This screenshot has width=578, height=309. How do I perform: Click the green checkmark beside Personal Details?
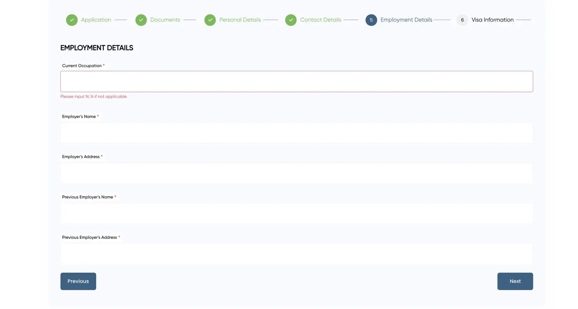(210, 20)
